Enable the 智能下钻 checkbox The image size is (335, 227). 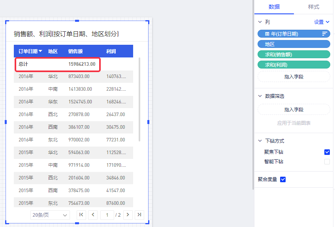tap(327, 162)
